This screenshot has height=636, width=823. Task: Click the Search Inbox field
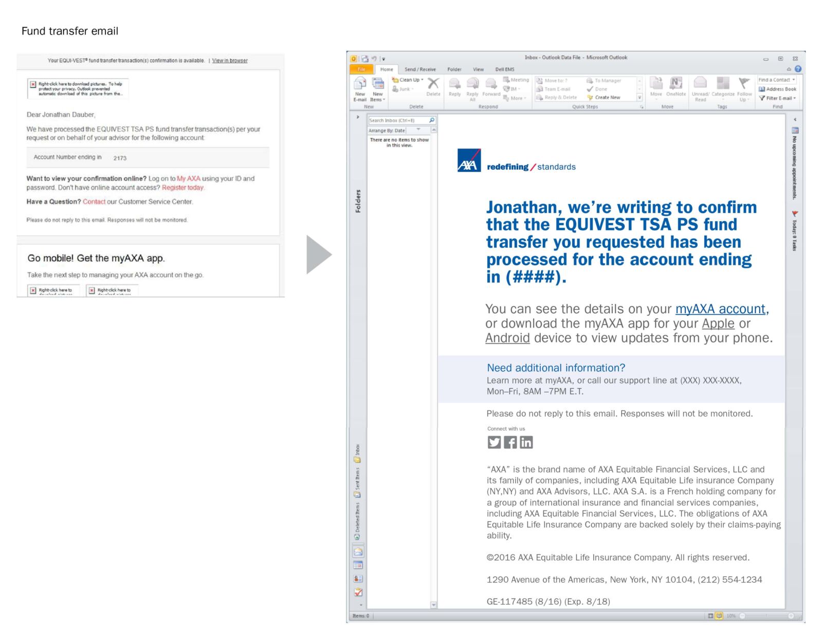click(x=398, y=120)
